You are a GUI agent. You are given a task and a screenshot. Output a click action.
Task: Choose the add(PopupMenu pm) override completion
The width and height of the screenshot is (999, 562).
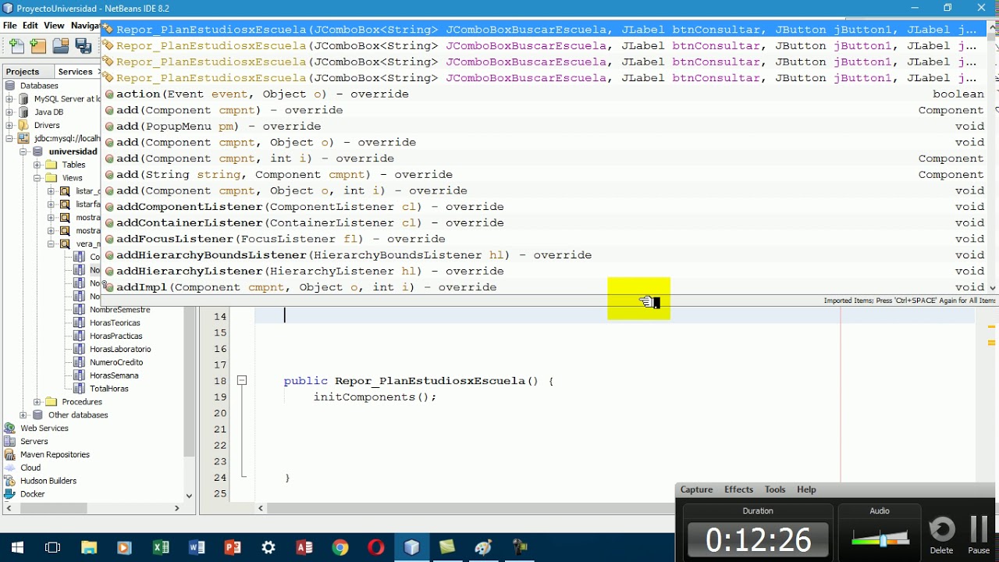(x=545, y=126)
